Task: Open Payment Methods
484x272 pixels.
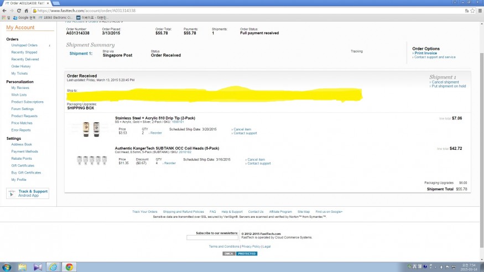Action: point(25,151)
